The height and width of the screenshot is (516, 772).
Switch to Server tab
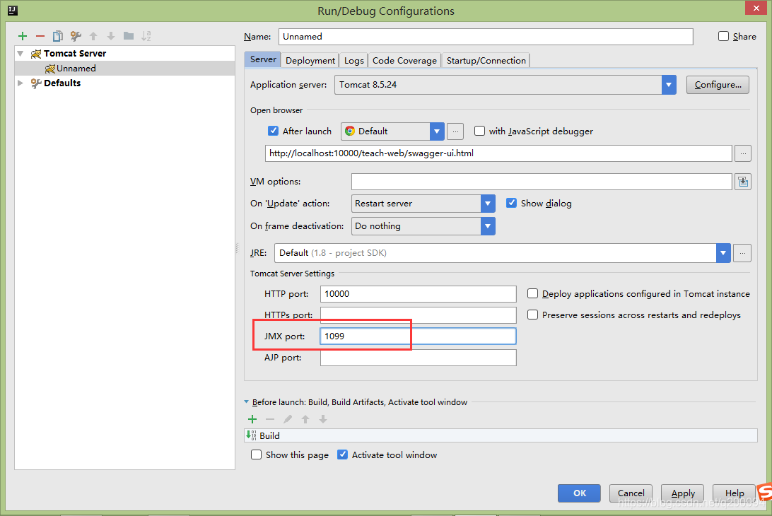[263, 59]
